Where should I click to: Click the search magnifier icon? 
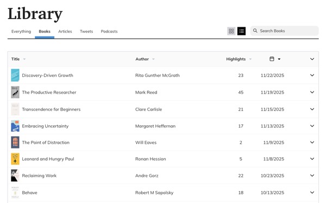[x=255, y=31]
